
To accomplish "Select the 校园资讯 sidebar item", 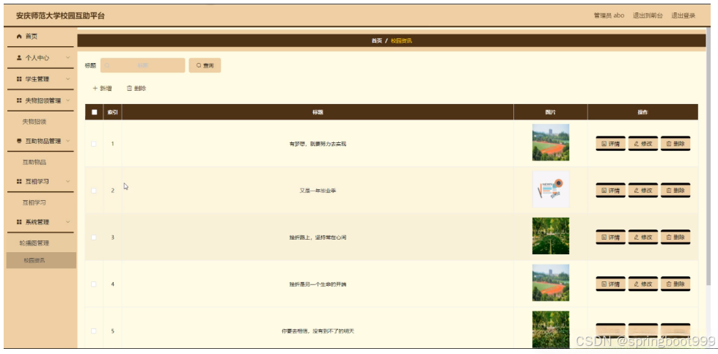I will click(x=41, y=260).
